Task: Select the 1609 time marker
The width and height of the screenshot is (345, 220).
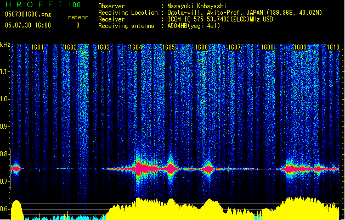Action: 301,48
